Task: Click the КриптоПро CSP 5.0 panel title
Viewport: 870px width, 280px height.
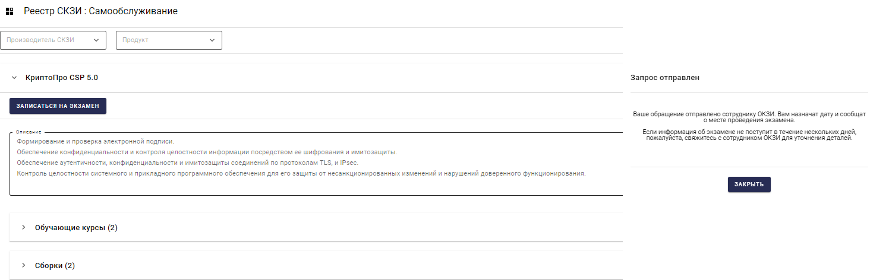Action: (x=62, y=78)
